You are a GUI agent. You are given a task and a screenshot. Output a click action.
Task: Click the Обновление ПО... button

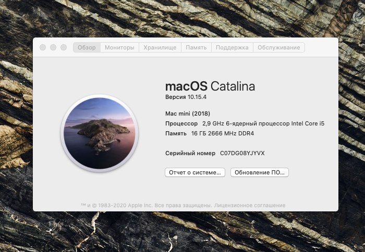tap(260, 172)
